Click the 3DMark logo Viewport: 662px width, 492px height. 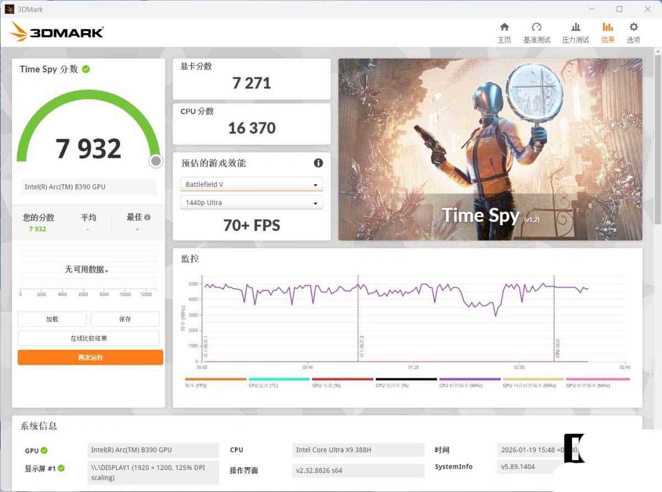(56, 32)
